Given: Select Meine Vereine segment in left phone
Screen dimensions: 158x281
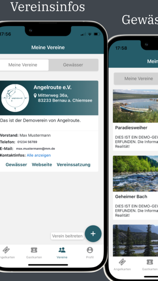Looking at the screenshot, I should click(24, 65).
